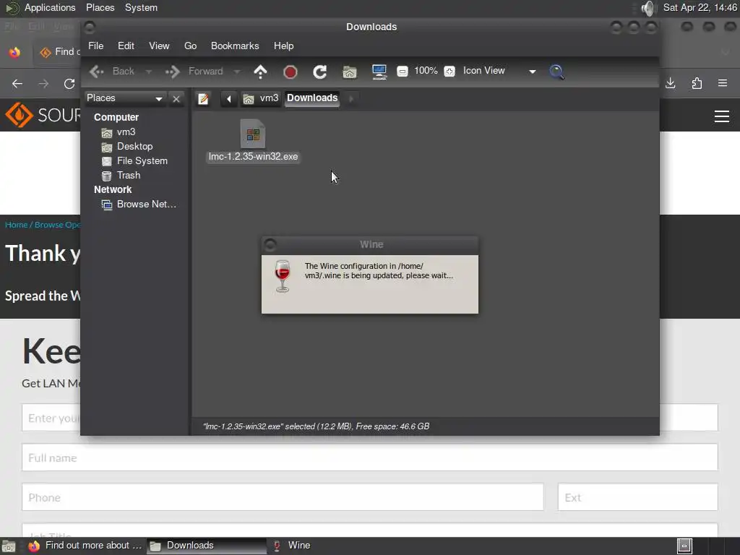740x555 pixels.
Task: Click the volume speaker icon in panel
Action: pos(648,8)
